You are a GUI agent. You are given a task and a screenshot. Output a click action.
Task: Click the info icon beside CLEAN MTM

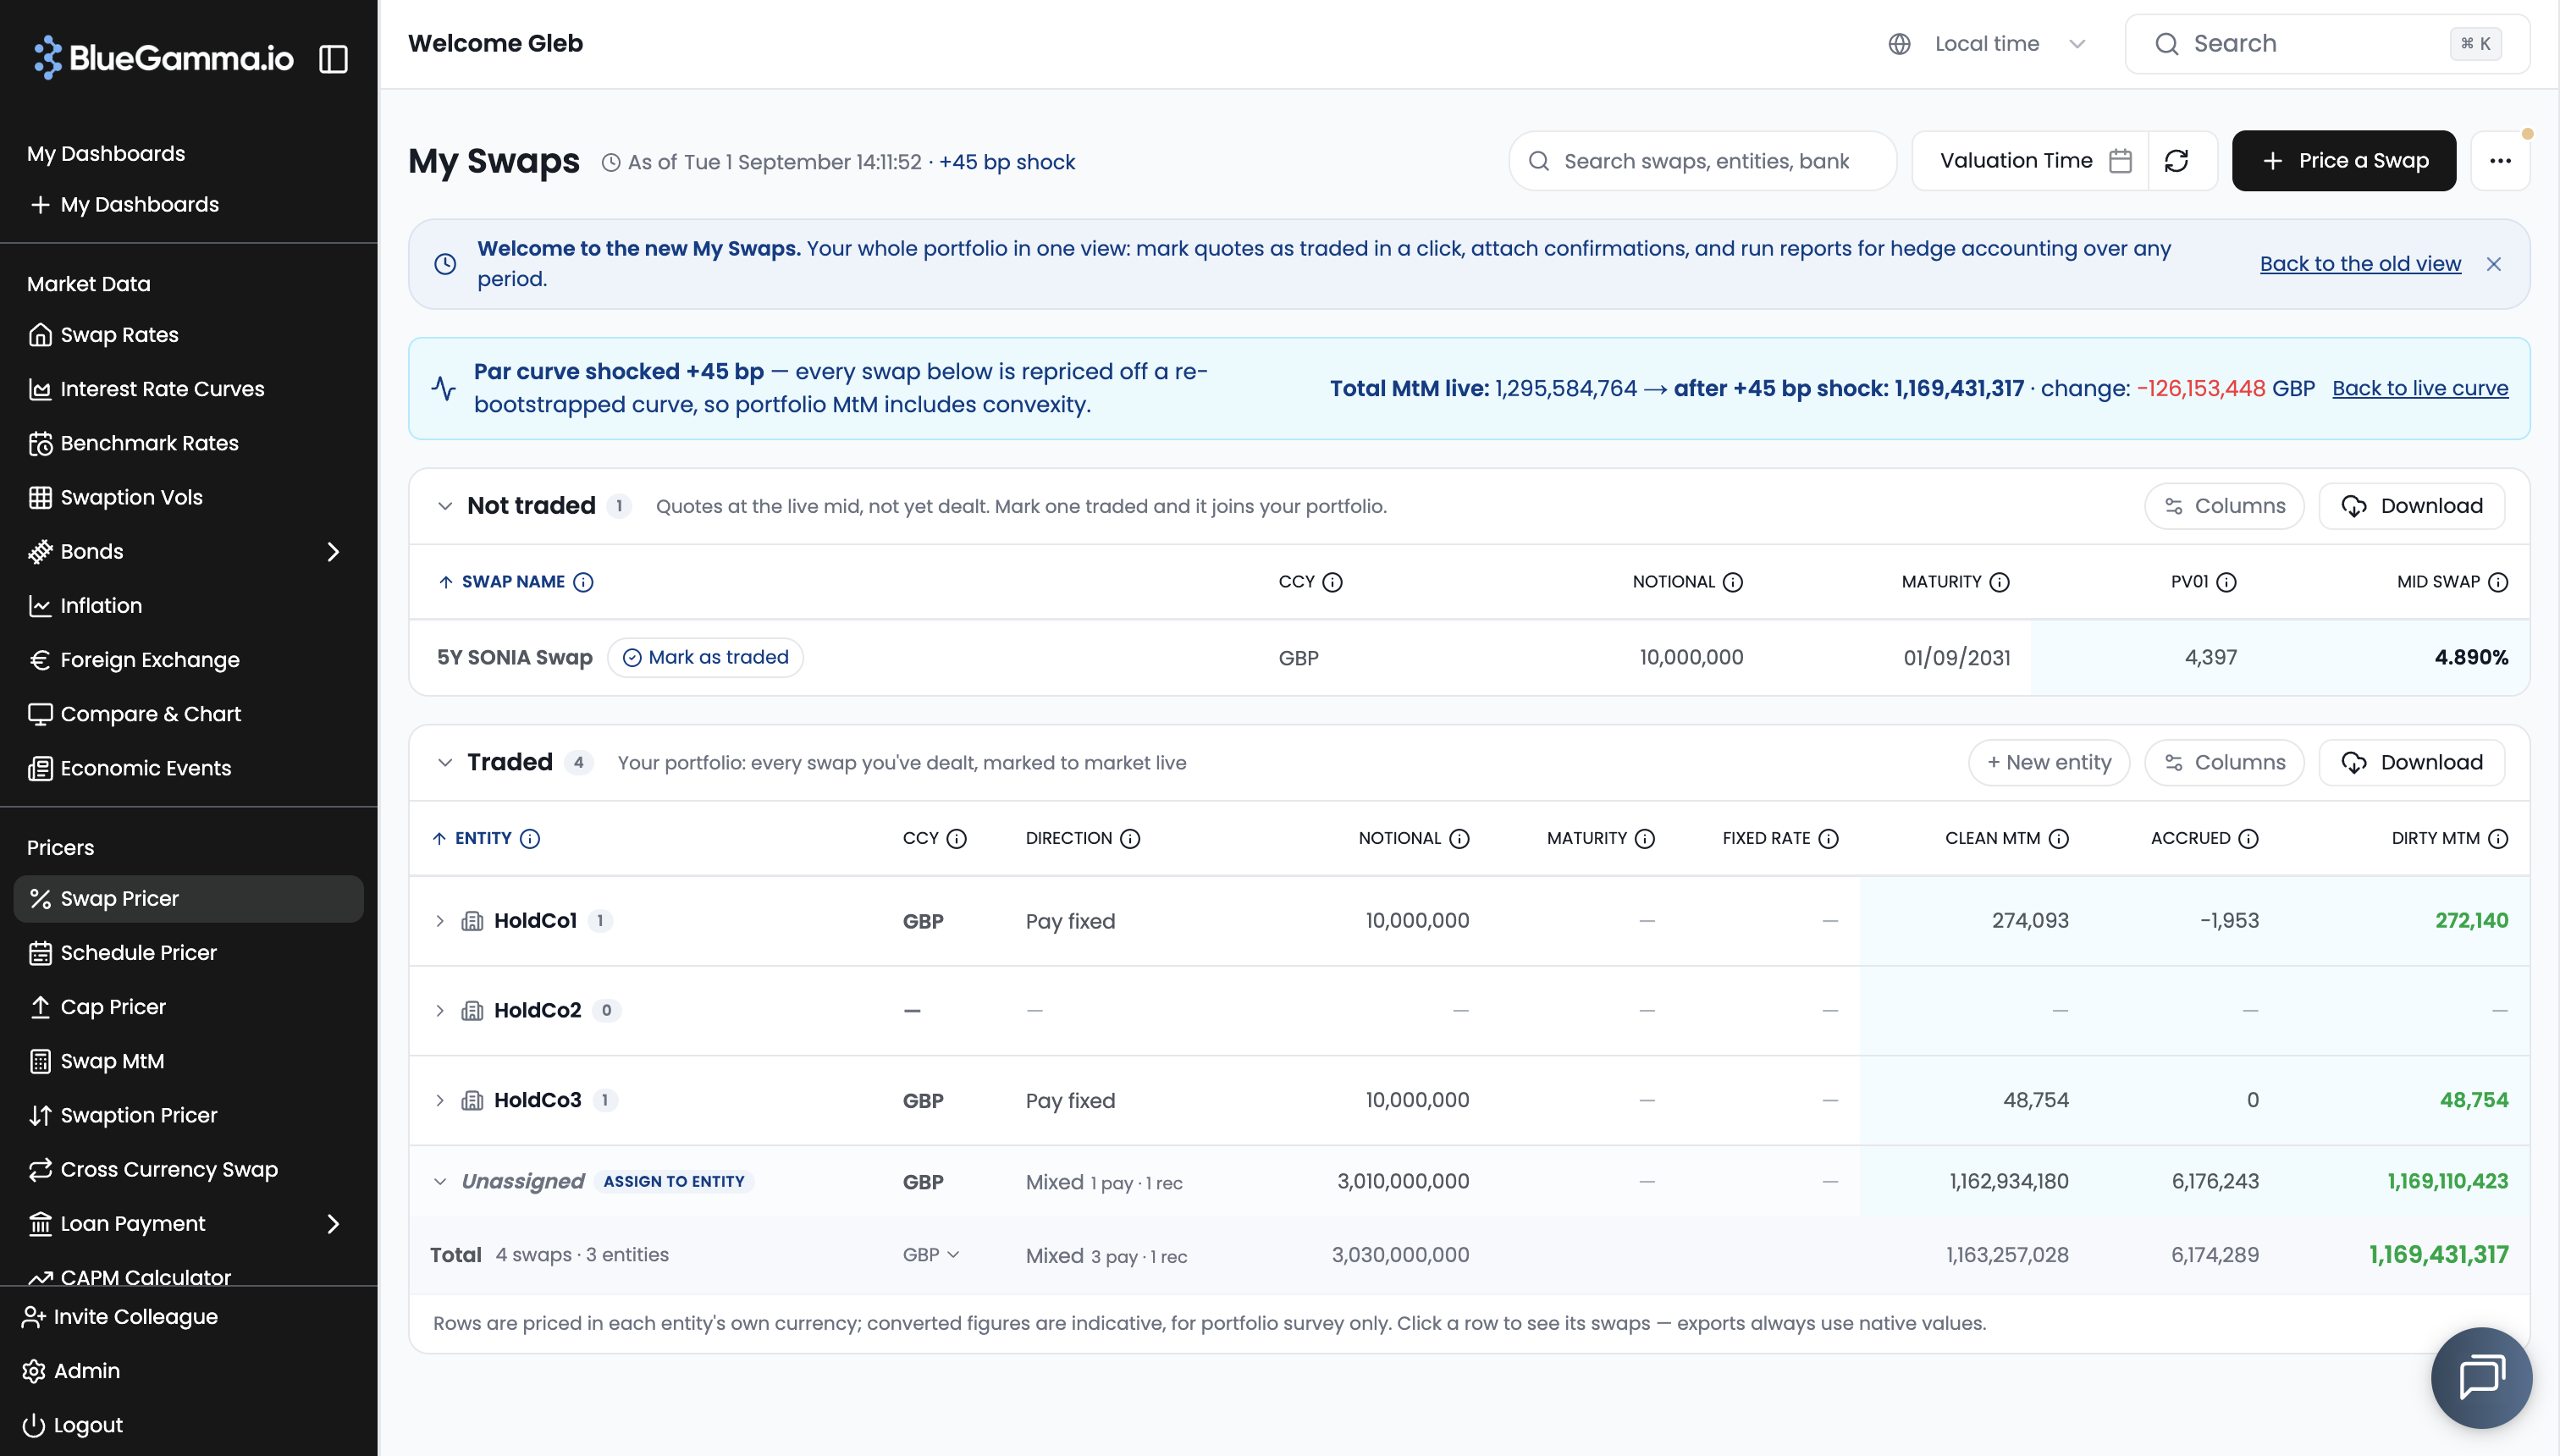(2059, 839)
